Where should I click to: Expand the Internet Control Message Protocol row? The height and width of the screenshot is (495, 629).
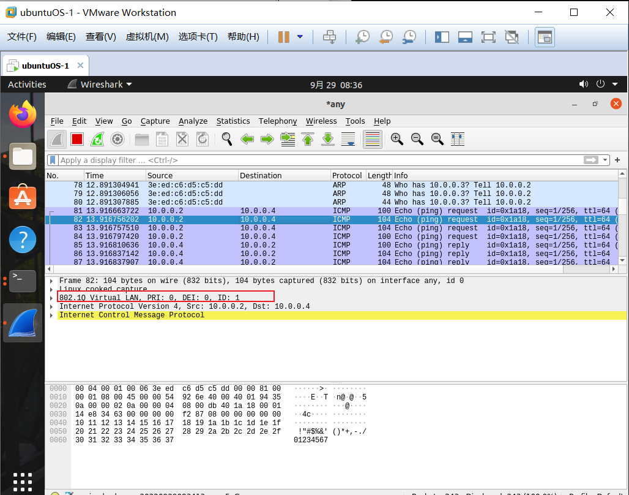click(x=51, y=315)
